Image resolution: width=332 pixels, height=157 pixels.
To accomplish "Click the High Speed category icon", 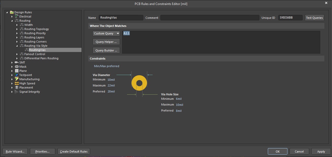I will click(x=17, y=83).
